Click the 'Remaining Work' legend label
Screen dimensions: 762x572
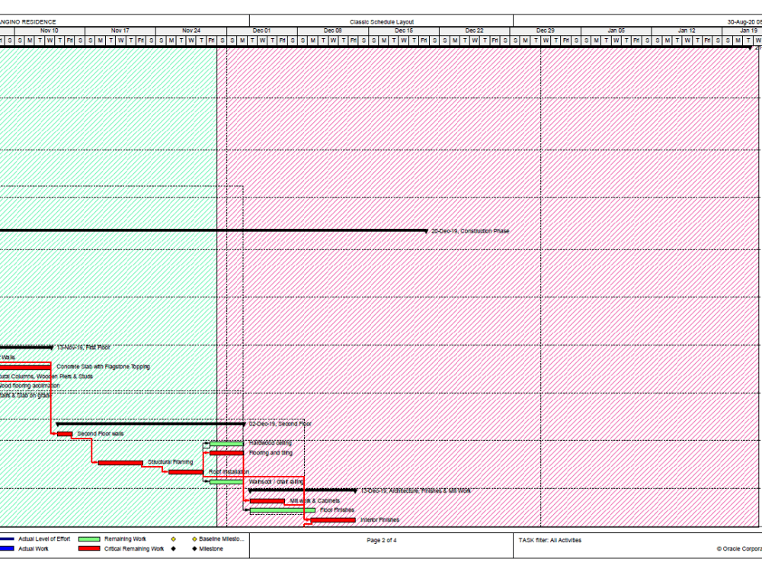(x=126, y=539)
